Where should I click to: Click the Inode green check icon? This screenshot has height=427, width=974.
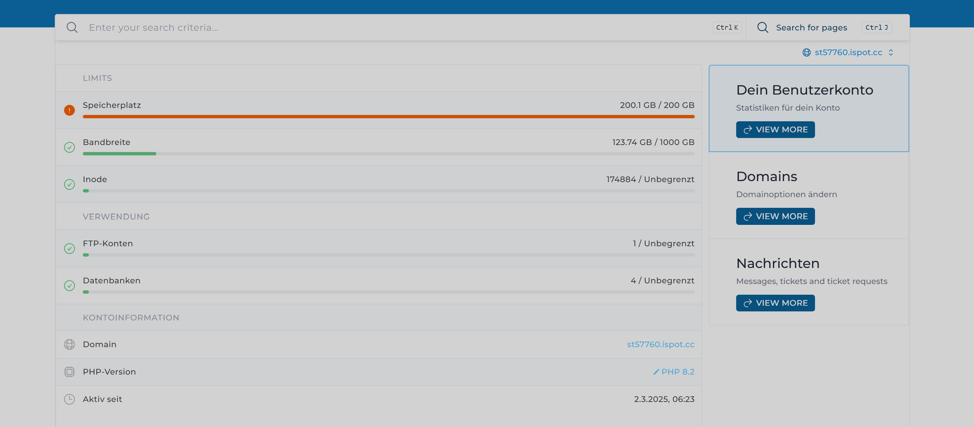click(69, 184)
